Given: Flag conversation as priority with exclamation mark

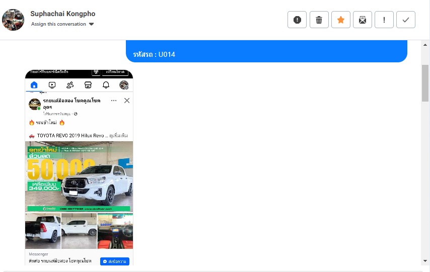Looking at the screenshot, I should click(384, 20).
